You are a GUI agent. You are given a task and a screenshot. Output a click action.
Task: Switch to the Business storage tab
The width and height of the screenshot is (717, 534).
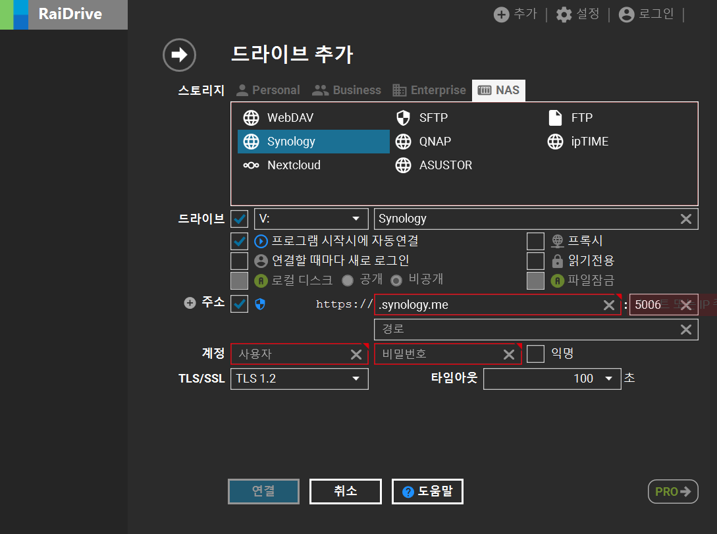tap(346, 90)
